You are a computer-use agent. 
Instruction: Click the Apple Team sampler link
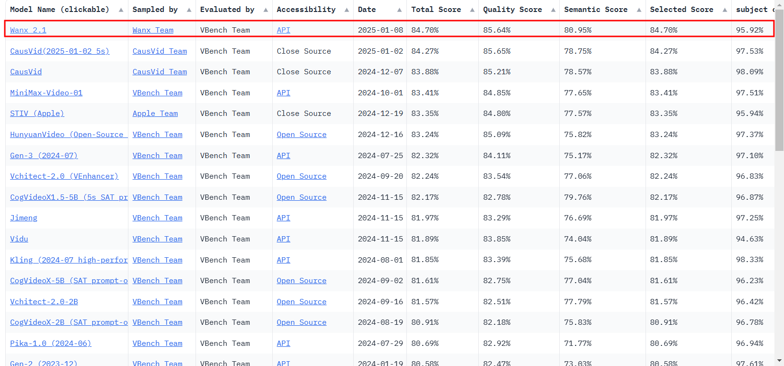(155, 114)
